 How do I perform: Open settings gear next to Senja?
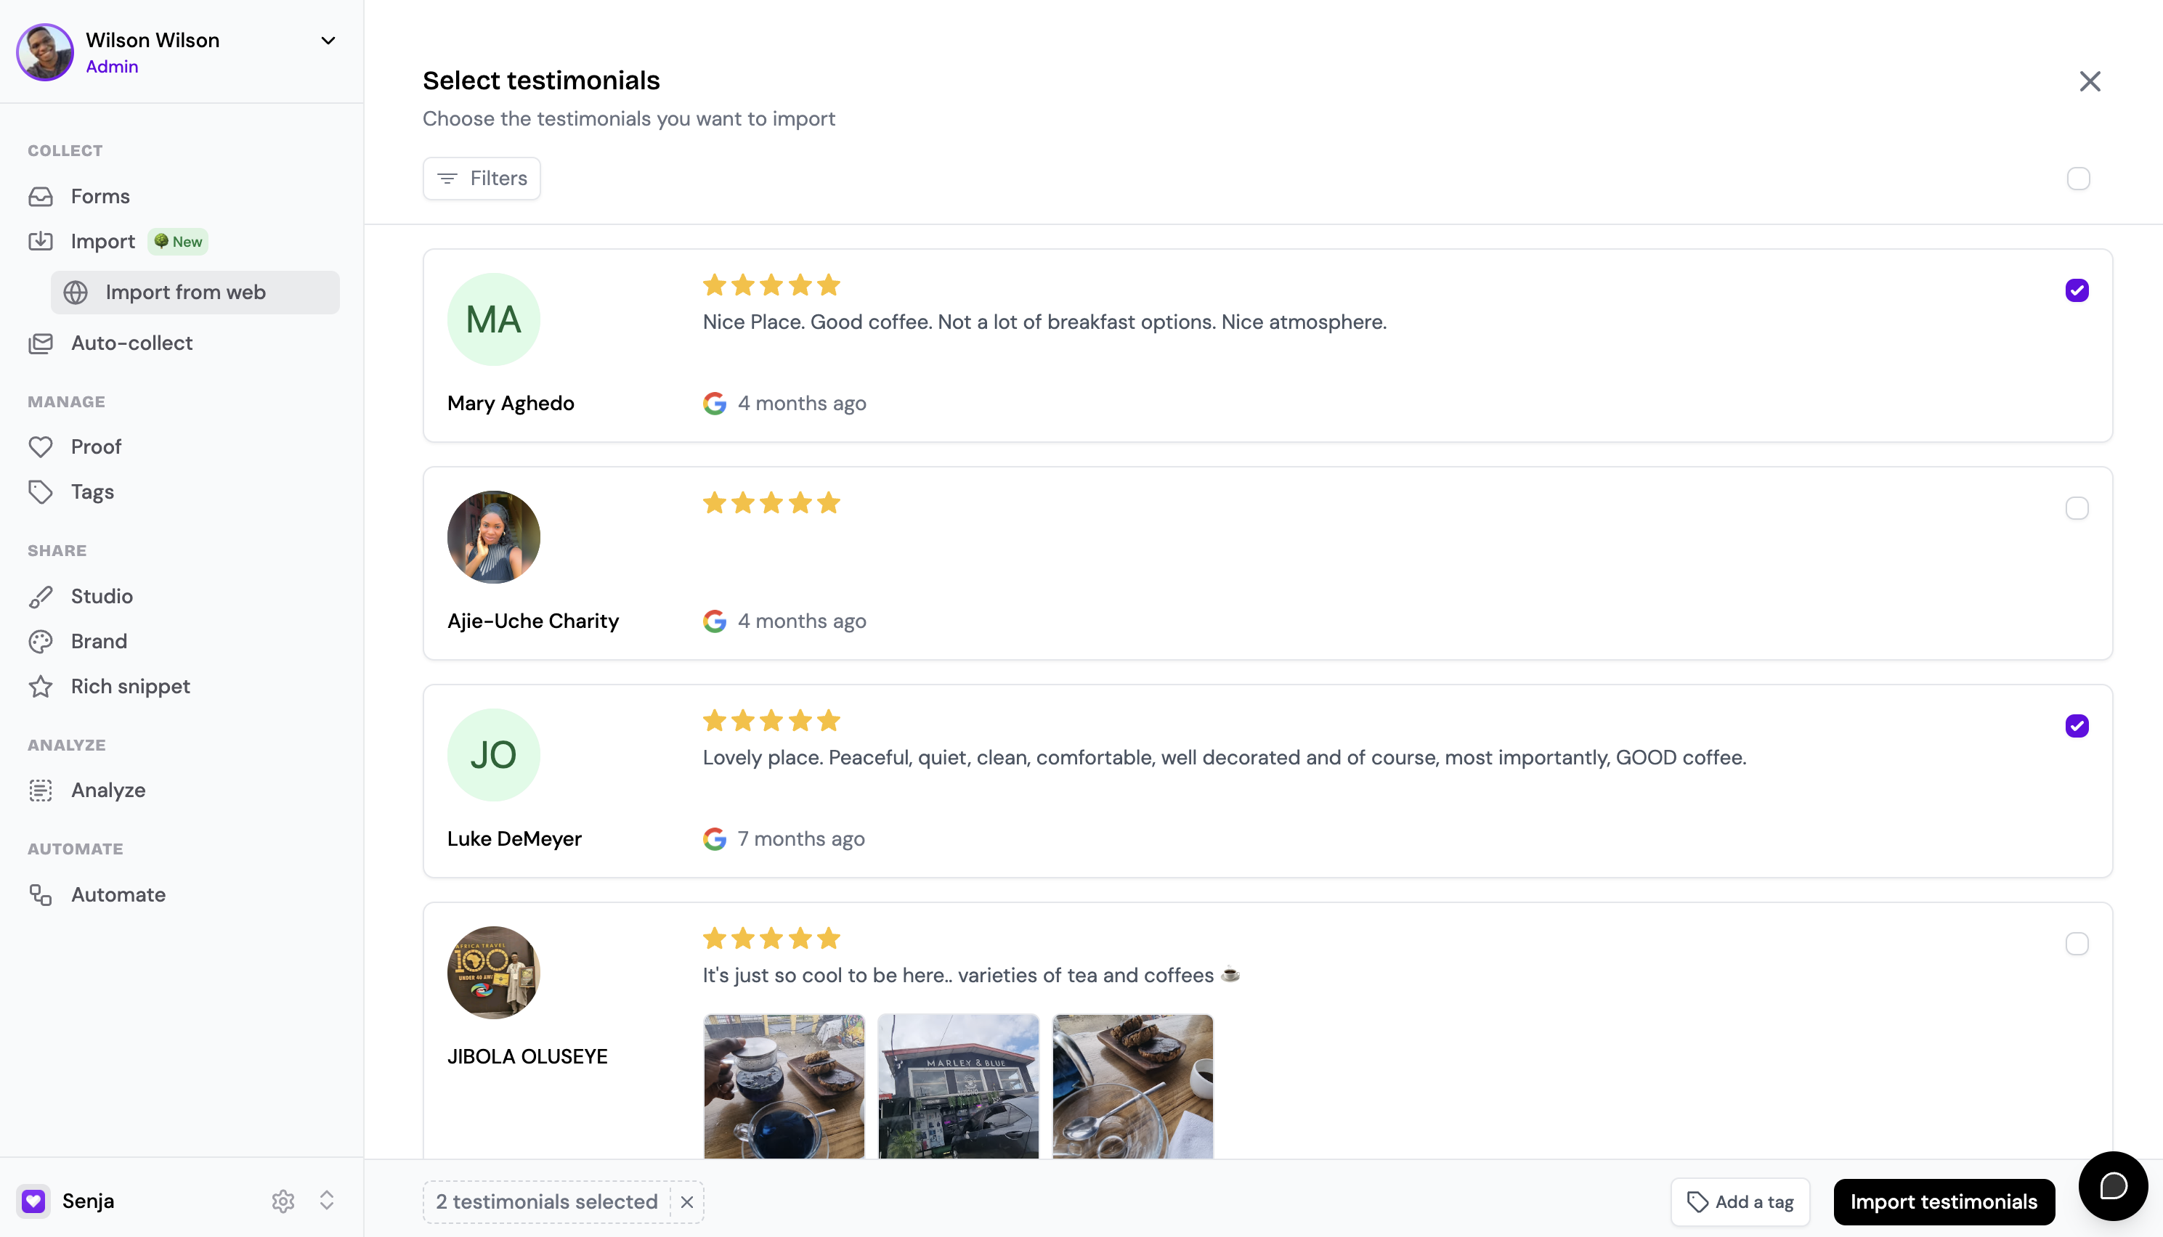[x=283, y=1201]
